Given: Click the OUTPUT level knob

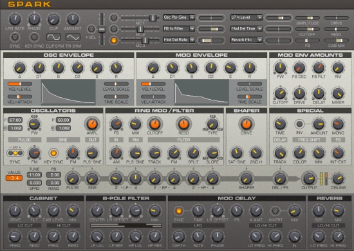Looking at the screenshot, I should [309, 178].
